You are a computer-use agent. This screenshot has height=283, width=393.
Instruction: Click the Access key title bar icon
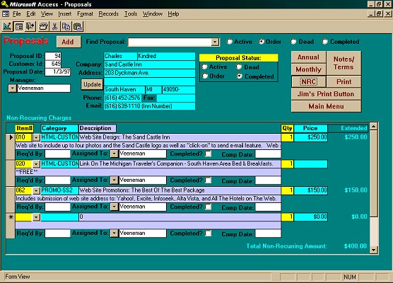4,4
